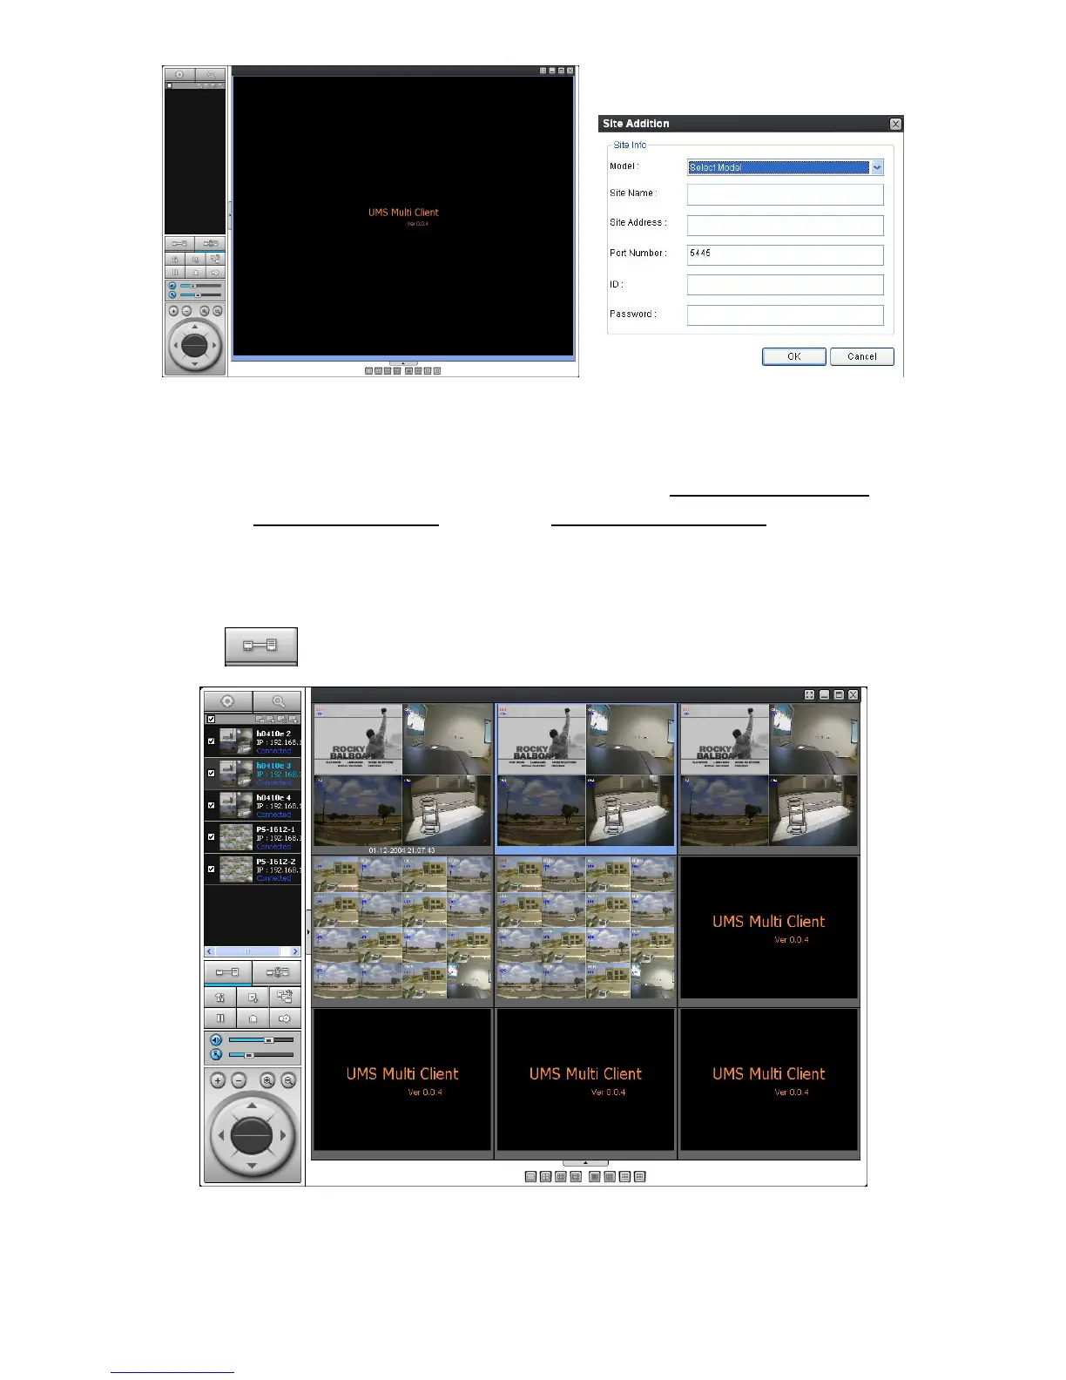
Task: Click the zoom-out magnifier above the PTZ pad
Action: [x=288, y=1080]
